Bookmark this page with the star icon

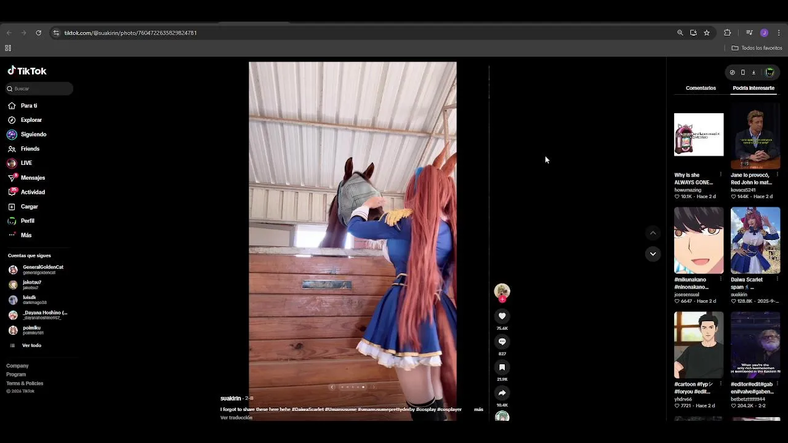707,33
